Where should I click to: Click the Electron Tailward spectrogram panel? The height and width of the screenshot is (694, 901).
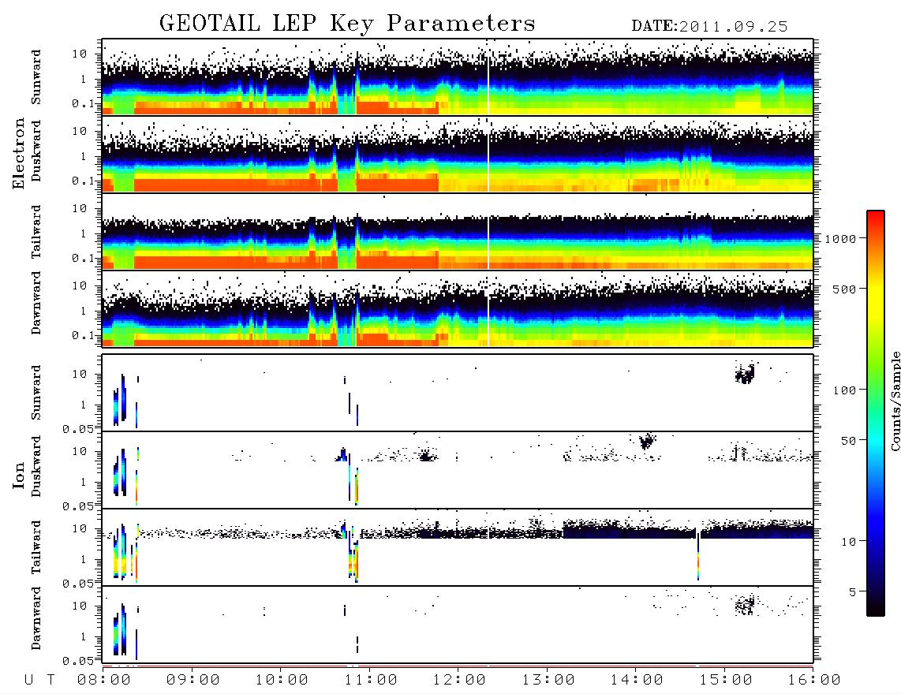click(x=458, y=231)
